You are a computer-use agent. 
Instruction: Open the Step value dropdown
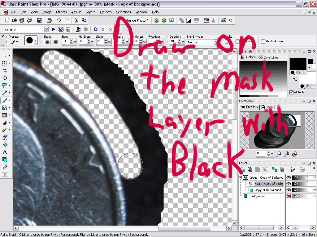tap(109, 42)
